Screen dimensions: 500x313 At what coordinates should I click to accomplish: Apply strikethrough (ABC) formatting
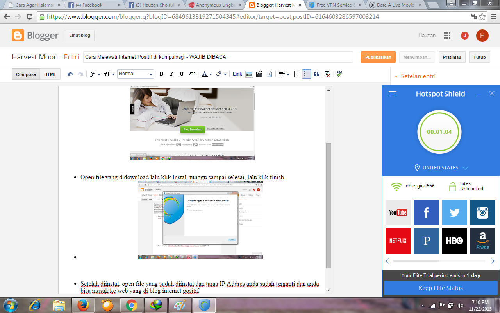click(192, 74)
